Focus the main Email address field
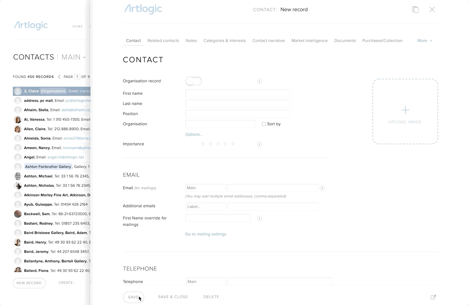 [x=272, y=188]
